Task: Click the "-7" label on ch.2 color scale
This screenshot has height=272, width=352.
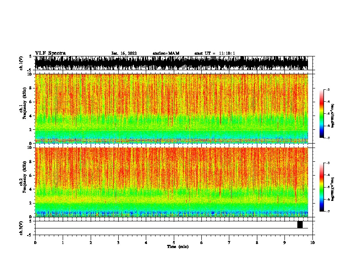Action: click(x=328, y=212)
